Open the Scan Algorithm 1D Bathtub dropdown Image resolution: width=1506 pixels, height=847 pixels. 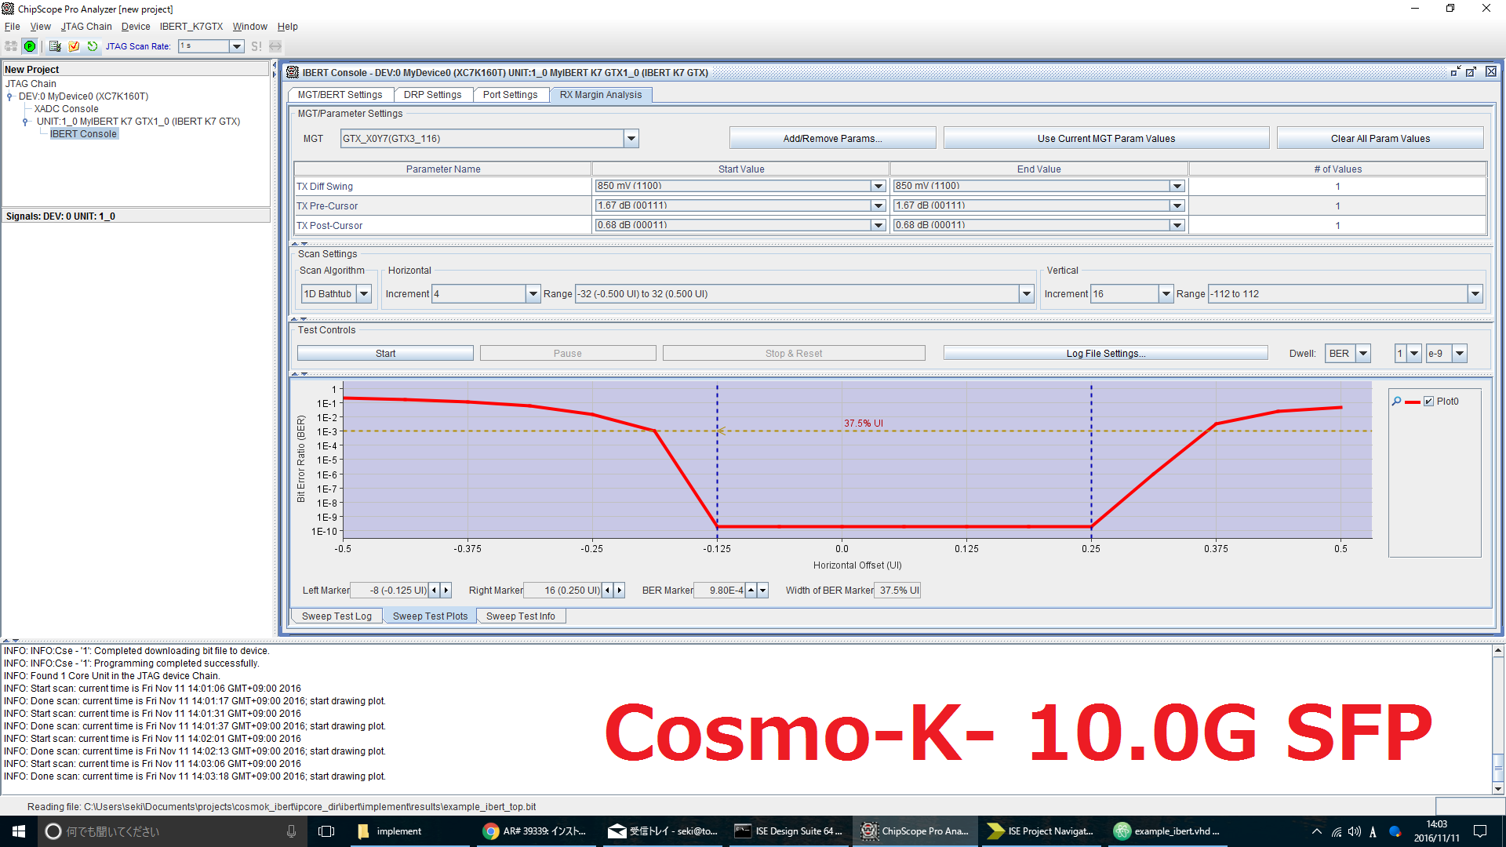(x=364, y=294)
